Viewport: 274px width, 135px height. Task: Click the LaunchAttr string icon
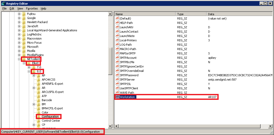tap(117, 27)
